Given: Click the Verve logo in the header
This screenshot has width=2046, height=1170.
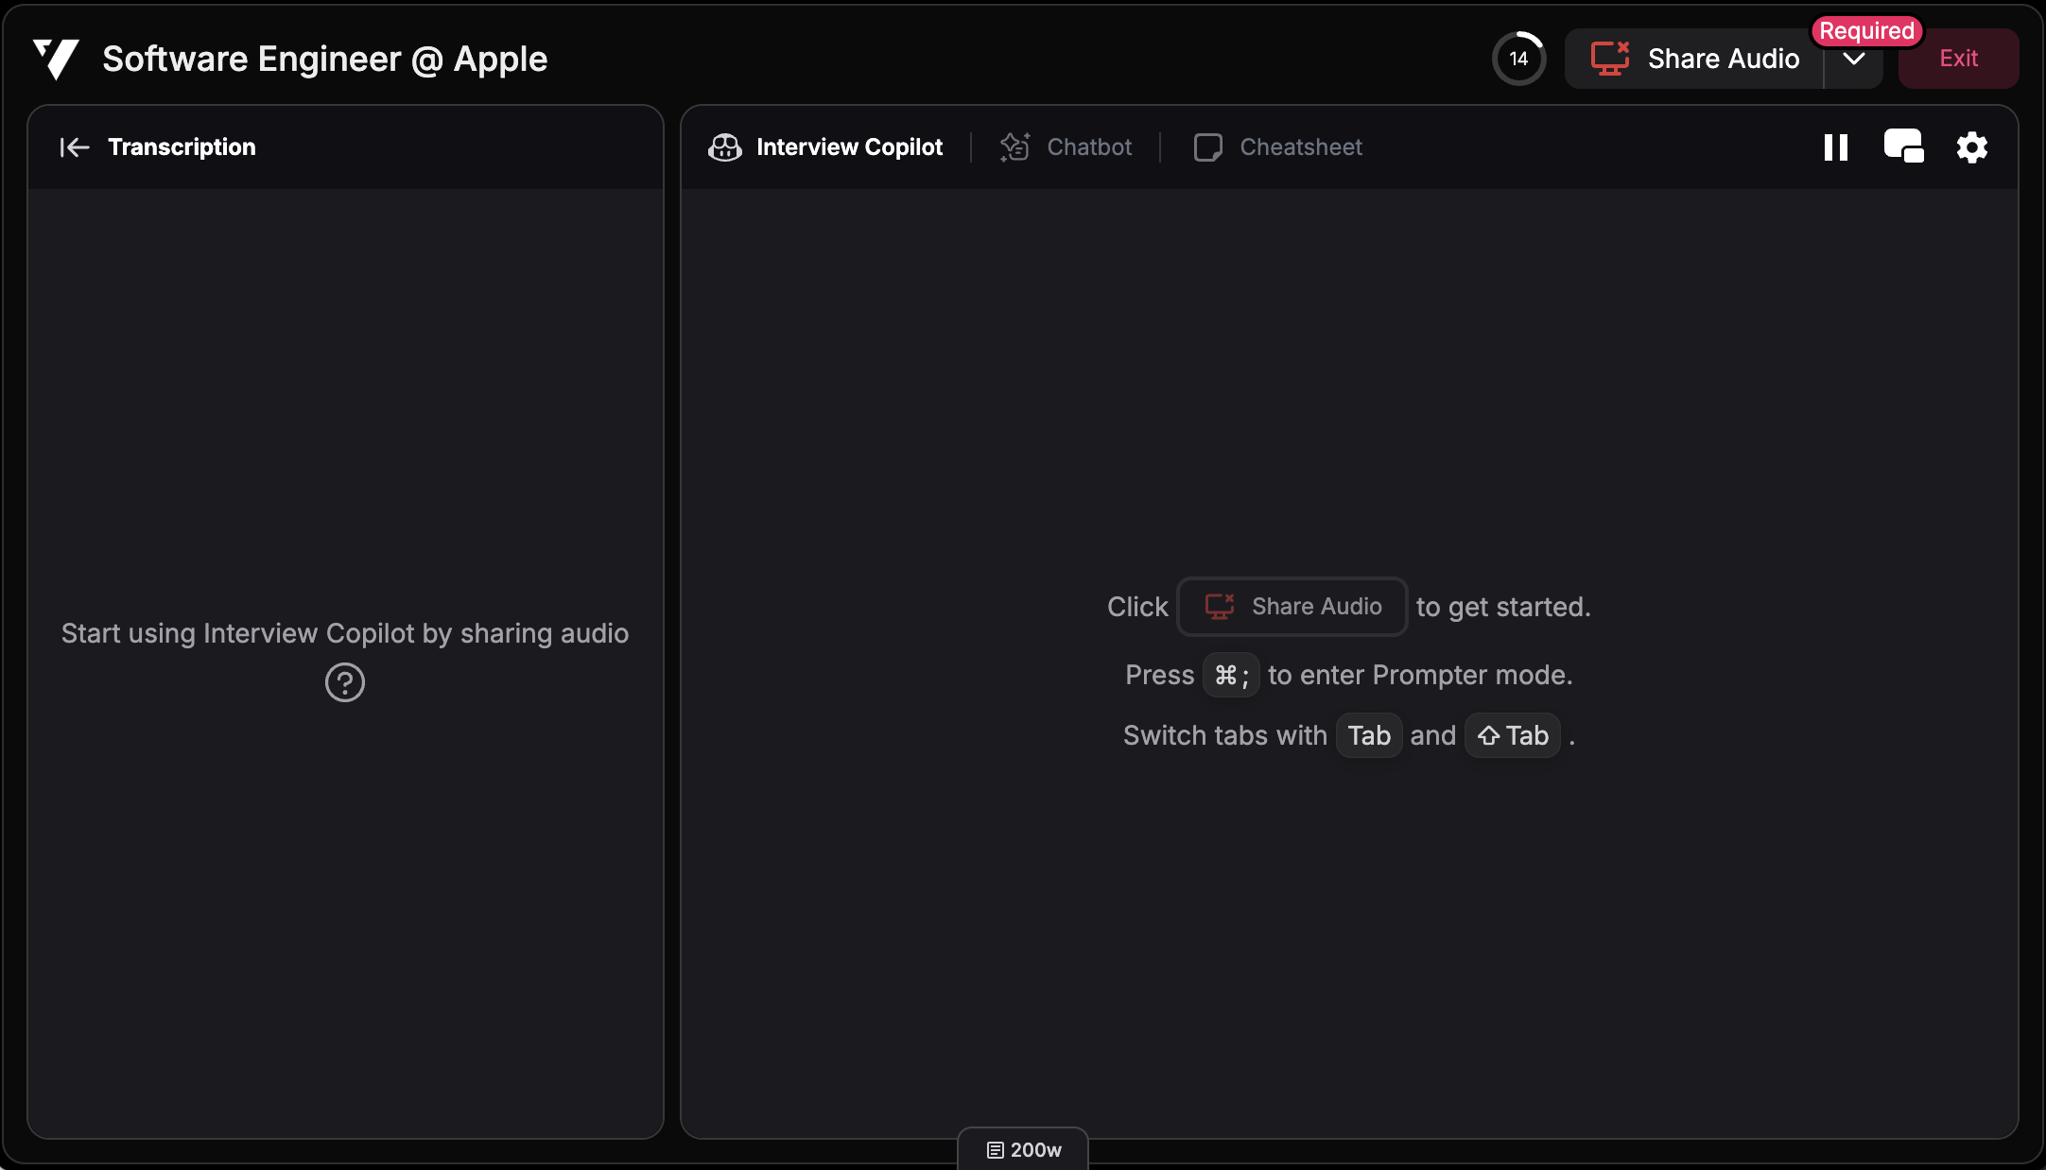Looking at the screenshot, I should 54,58.
